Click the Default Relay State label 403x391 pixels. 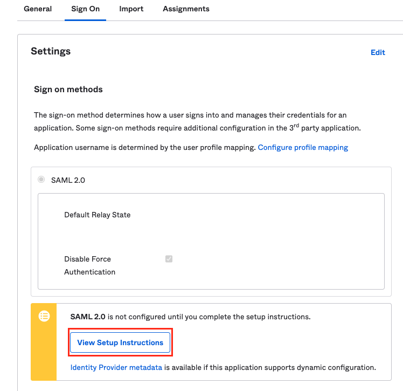click(97, 215)
